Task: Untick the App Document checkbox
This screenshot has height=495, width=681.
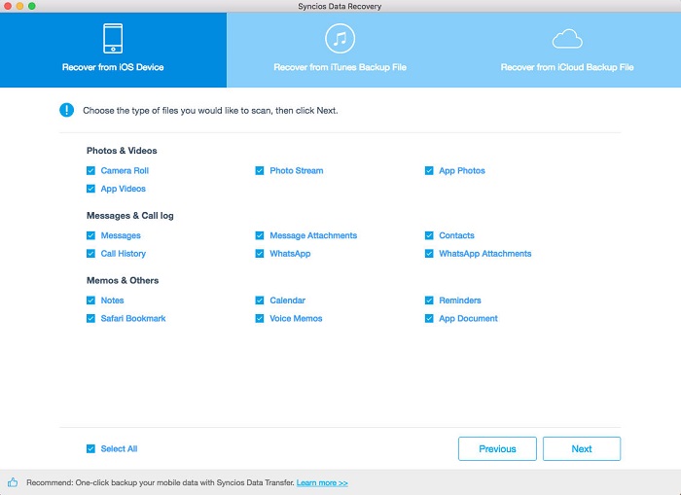Action: [x=429, y=318]
